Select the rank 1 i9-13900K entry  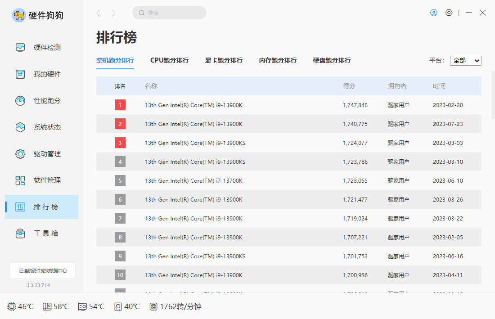(x=193, y=105)
